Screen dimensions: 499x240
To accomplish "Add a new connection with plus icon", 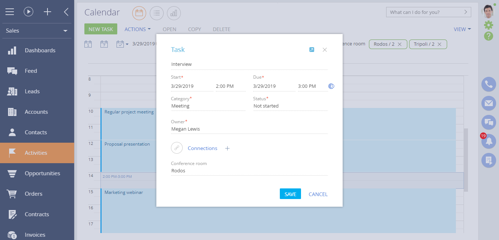I will [x=227, y=148].
